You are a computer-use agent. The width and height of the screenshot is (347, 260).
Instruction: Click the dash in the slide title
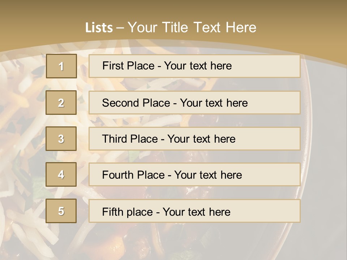(120, 28)
